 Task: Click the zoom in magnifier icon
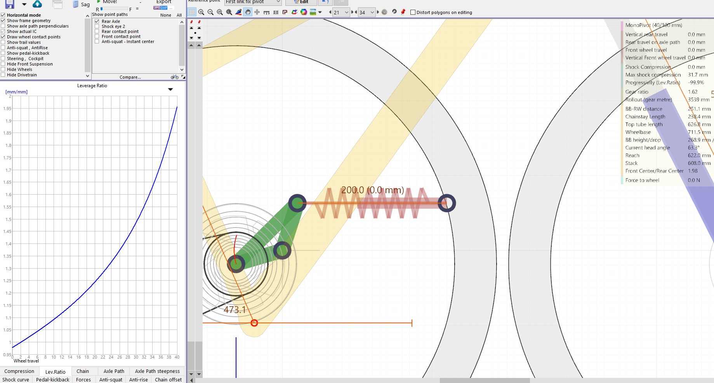(201, 12)
